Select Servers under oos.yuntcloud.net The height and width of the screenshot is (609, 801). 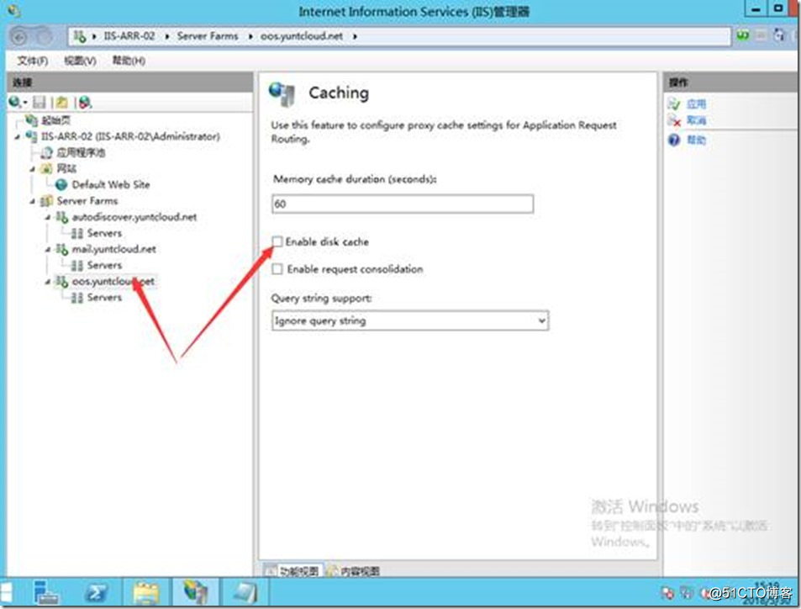(104, 298)
